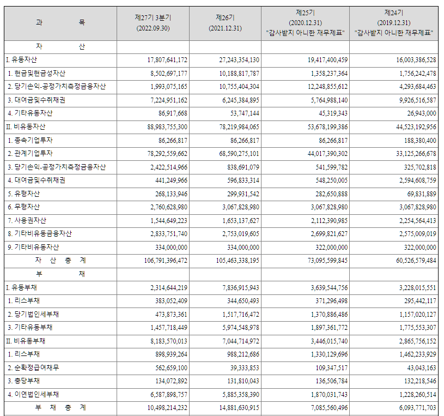Image resolution: width=444 pixels, height=416 pixels.
Task: Select value 60,526,579,484
Action: coord(416,261)
